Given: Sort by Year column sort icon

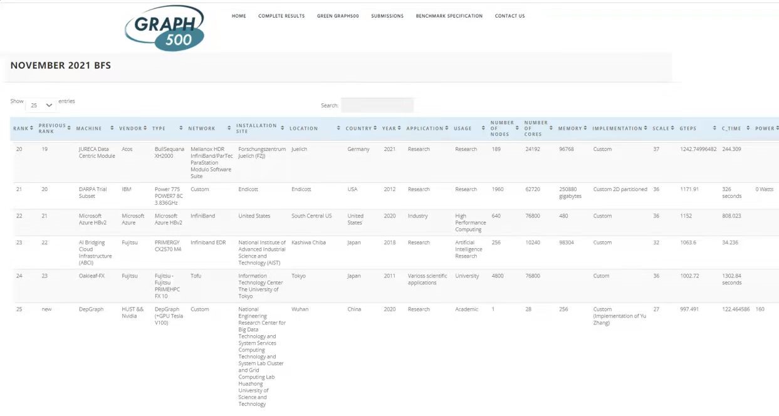Looking at the screenshot, I should tap(400, 128).
